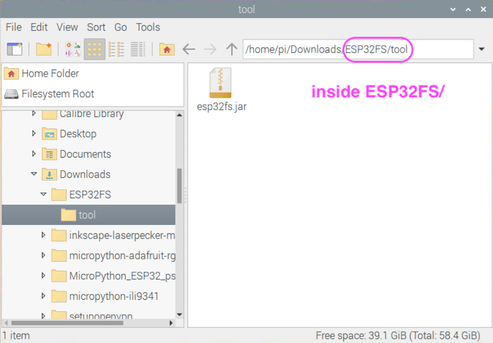The height and width of the screenshot is (343, 493).
Task: Open the Tools menu
Action: [x=148, y=27]
